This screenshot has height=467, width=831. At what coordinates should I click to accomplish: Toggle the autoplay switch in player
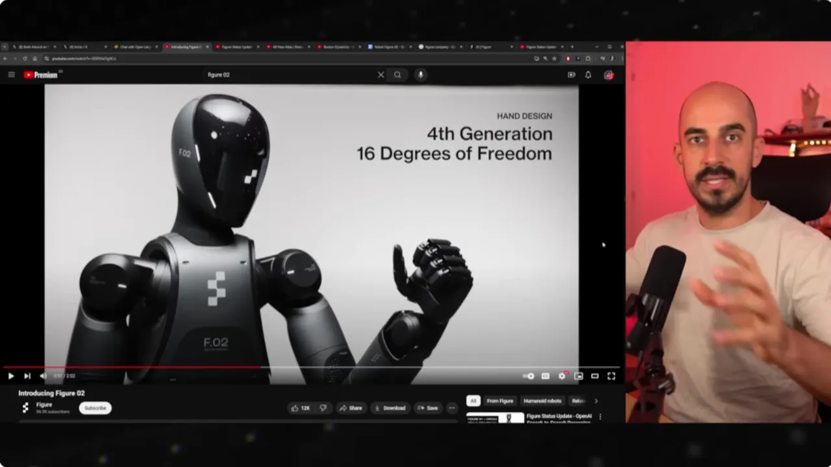point(528,376)
